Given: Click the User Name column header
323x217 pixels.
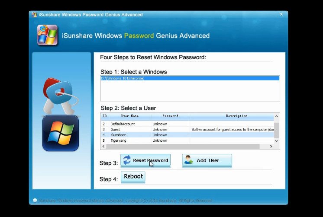Looking at the screenshot, I should (x=130, y=116).
